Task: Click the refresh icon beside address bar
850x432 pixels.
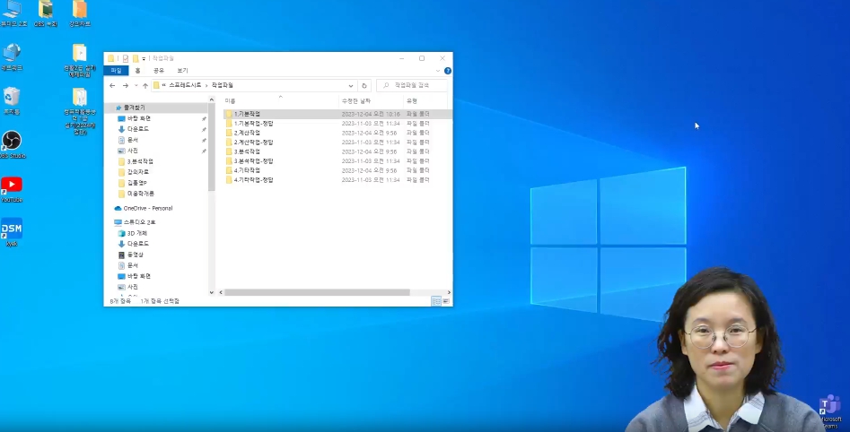Action: [364, 85]
